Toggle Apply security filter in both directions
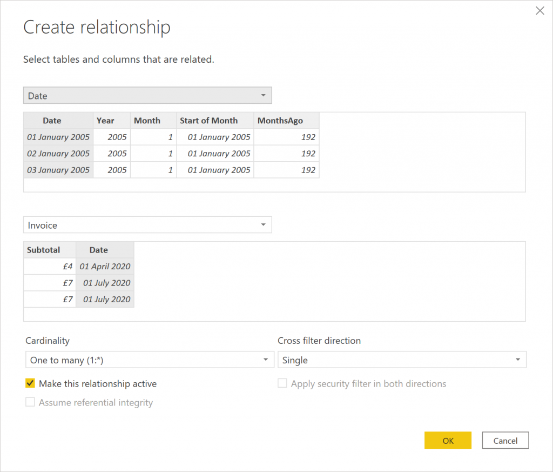This screenshot has height=472, width=553. 282,383
